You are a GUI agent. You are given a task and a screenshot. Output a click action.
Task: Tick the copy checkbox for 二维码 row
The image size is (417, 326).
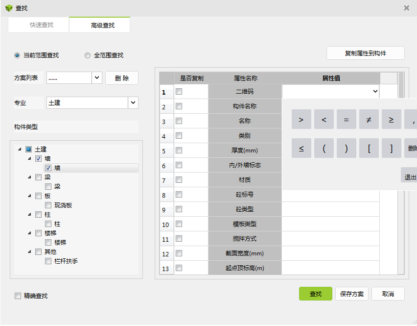pos(179,92)
